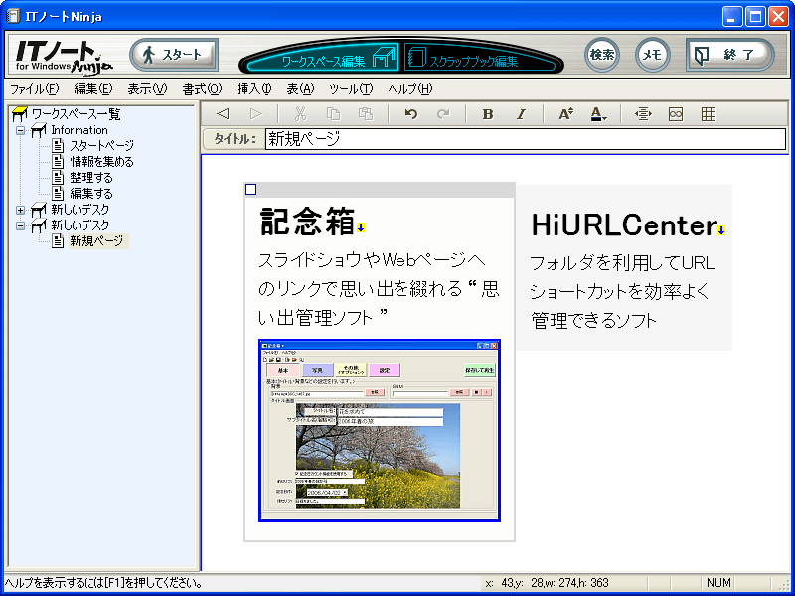Click the NUM status bar indicator

pyautogui.click(x=718, y=583)
